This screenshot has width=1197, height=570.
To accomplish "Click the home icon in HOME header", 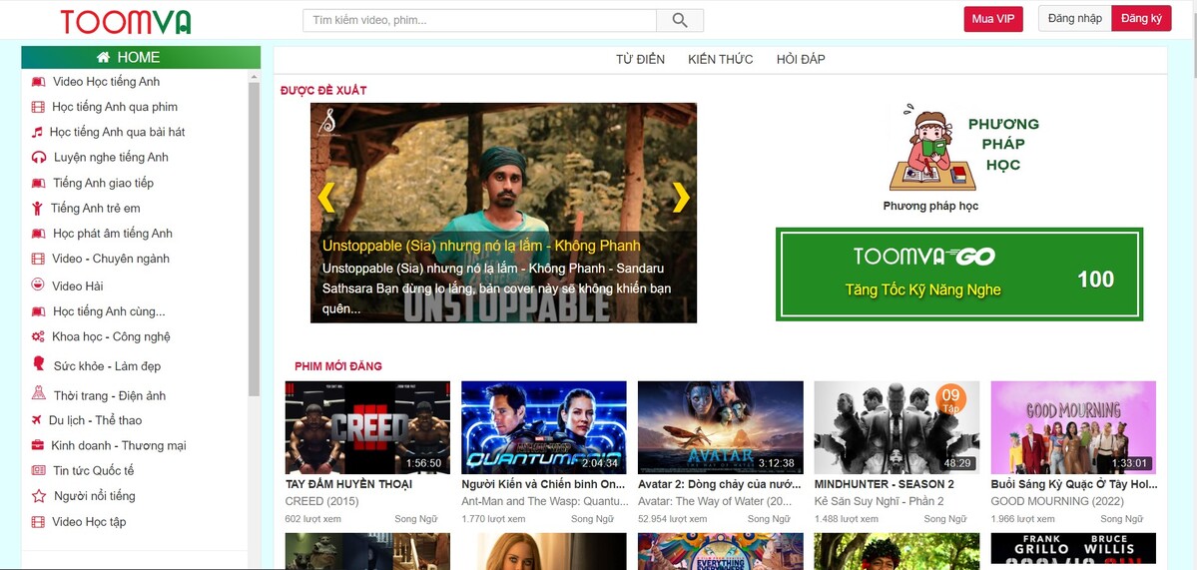I will (x=103, y=57).
